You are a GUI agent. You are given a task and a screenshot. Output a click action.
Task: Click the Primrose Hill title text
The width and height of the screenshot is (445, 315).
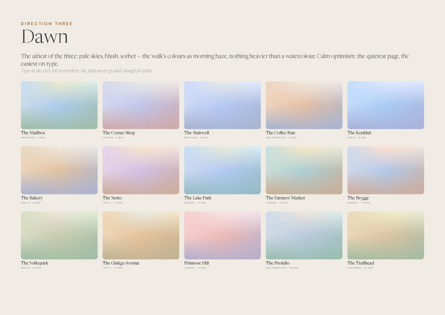(x=197, y=263)
